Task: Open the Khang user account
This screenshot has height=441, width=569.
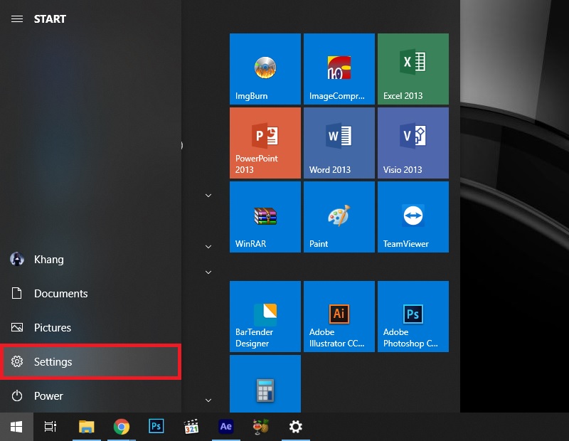Action: pyautogui.click(x=90, y=260)
